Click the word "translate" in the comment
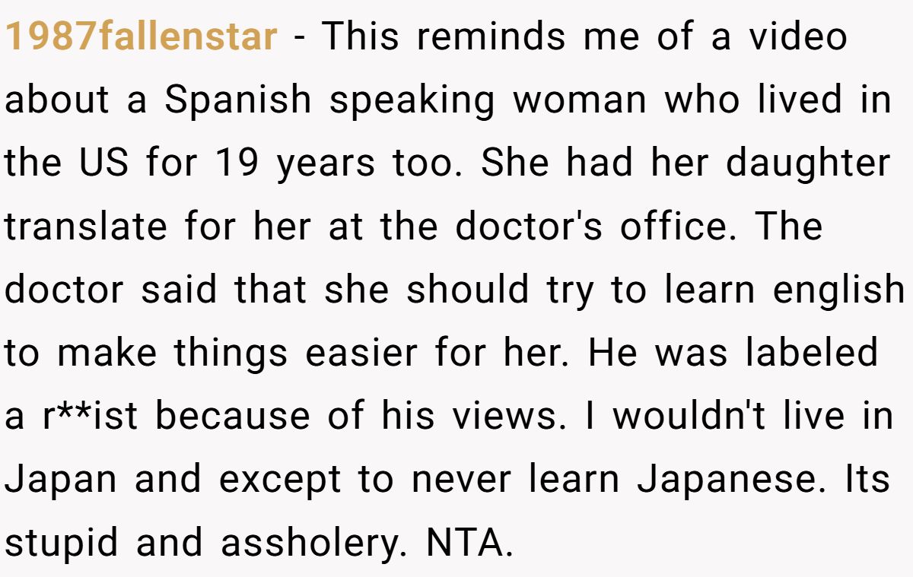The width and height of the screenshot is (913, 577). tap(86, 227)
